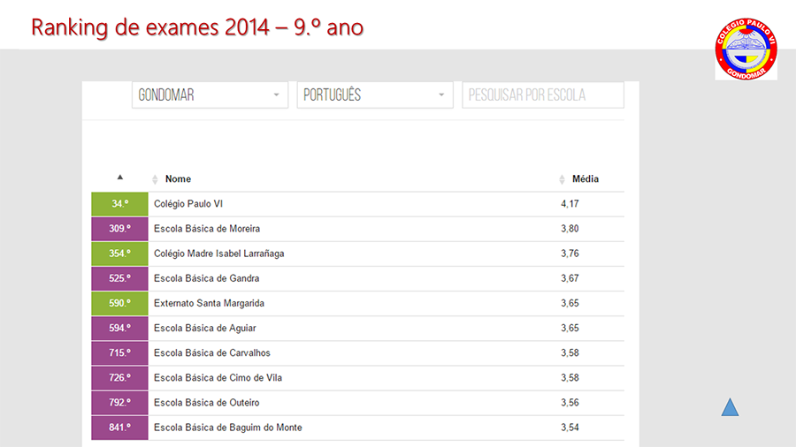Select the 34.º green rank badge

click(119, 204)
